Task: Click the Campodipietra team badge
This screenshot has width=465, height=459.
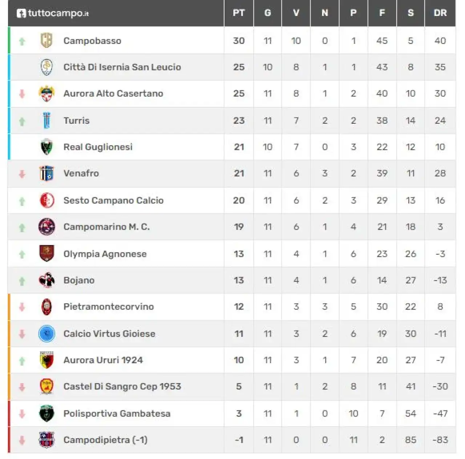Action: tap(46, 440)
